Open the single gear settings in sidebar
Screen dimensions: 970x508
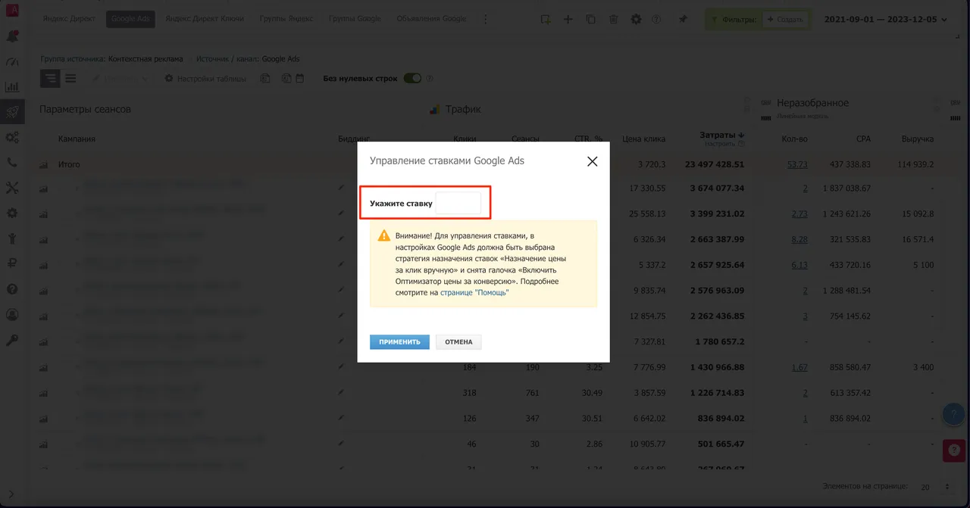pyautogui.click(x=12, y=213)
